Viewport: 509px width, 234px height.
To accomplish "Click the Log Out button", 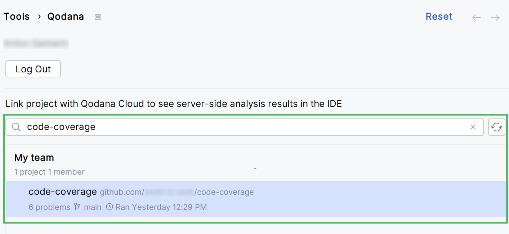I will click(x=33, y=69).
